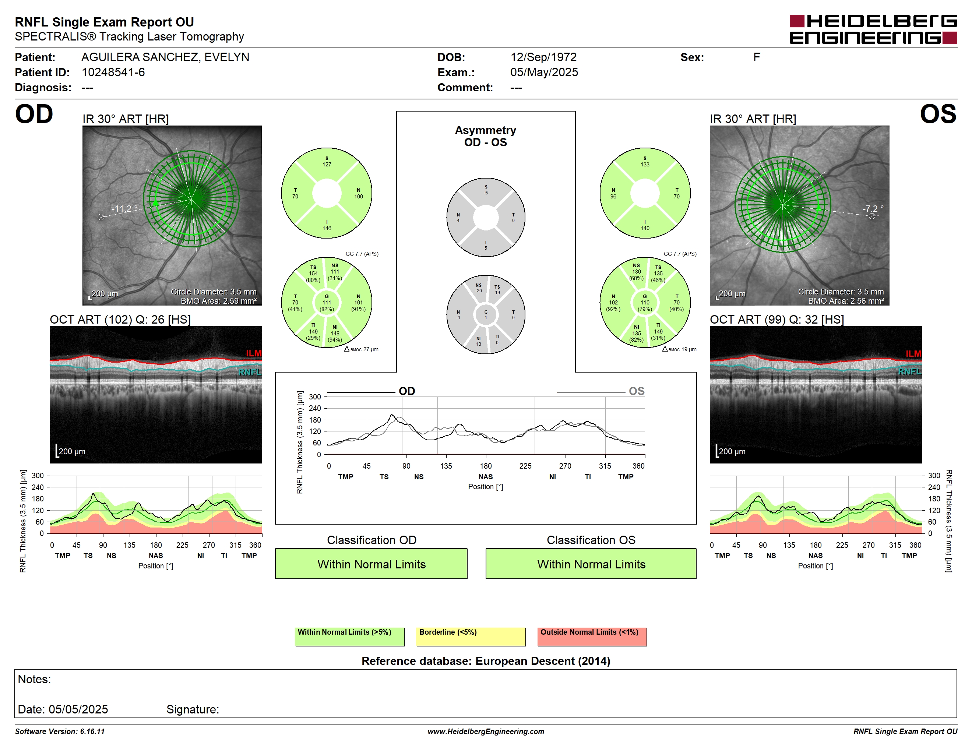This screenshot has width=972, height=751.
Task: Click OS BMO Area: 2.56 mm² label
Action: pos(846,301)
